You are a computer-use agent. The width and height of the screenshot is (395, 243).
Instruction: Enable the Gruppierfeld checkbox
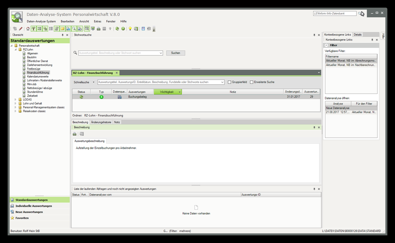pyautogui.click(x=229, y=82)
